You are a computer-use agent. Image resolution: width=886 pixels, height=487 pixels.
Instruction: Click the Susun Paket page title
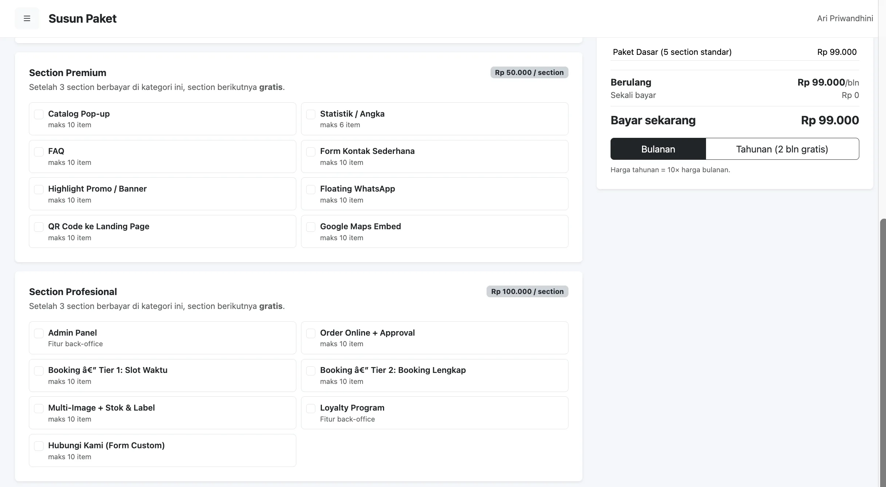[x=82, y=18]
